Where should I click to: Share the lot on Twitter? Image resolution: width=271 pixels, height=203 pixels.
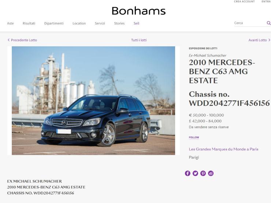195,173
